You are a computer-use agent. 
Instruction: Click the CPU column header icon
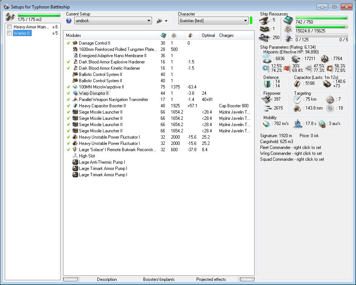[163, 35]
